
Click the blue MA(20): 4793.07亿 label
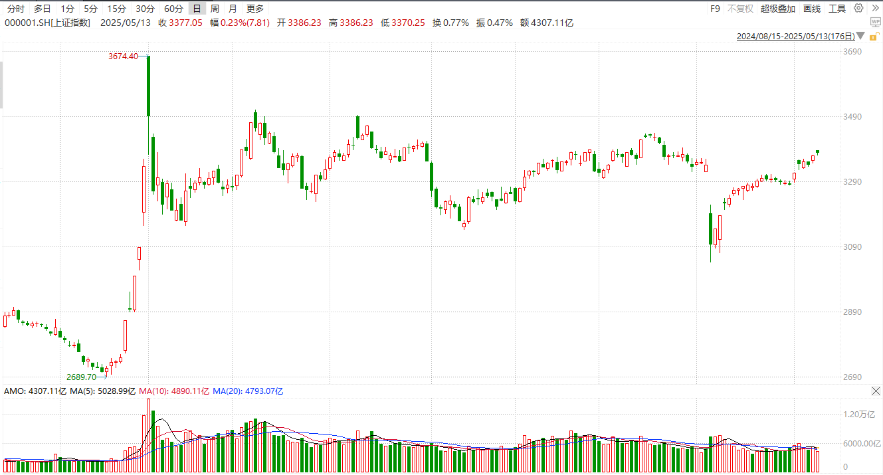coord(248,391)
